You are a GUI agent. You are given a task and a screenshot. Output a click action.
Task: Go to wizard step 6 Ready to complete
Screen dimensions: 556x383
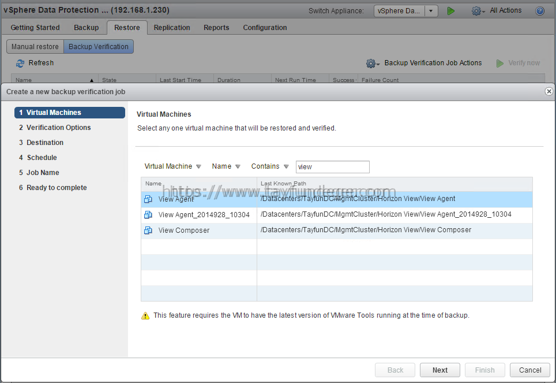[x=53, y=188]
